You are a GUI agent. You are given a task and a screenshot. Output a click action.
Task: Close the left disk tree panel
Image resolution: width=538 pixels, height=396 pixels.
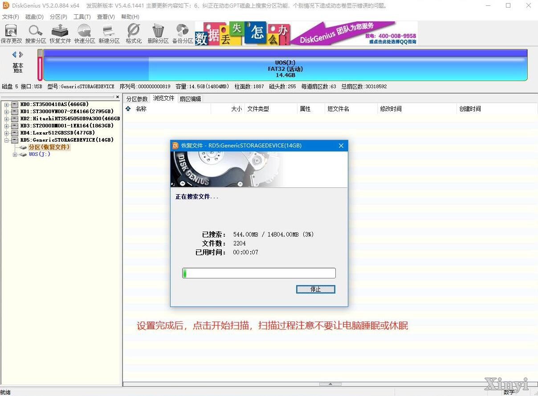coord(118,97)
